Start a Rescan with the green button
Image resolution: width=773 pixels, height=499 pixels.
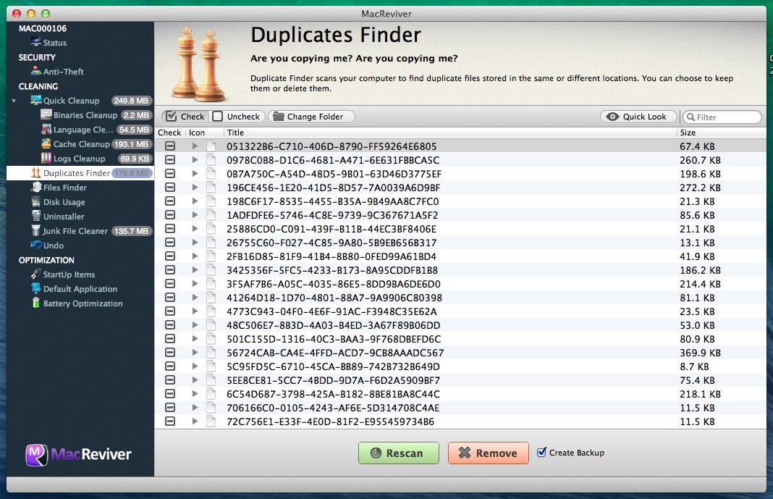click(x=398, y=453)
